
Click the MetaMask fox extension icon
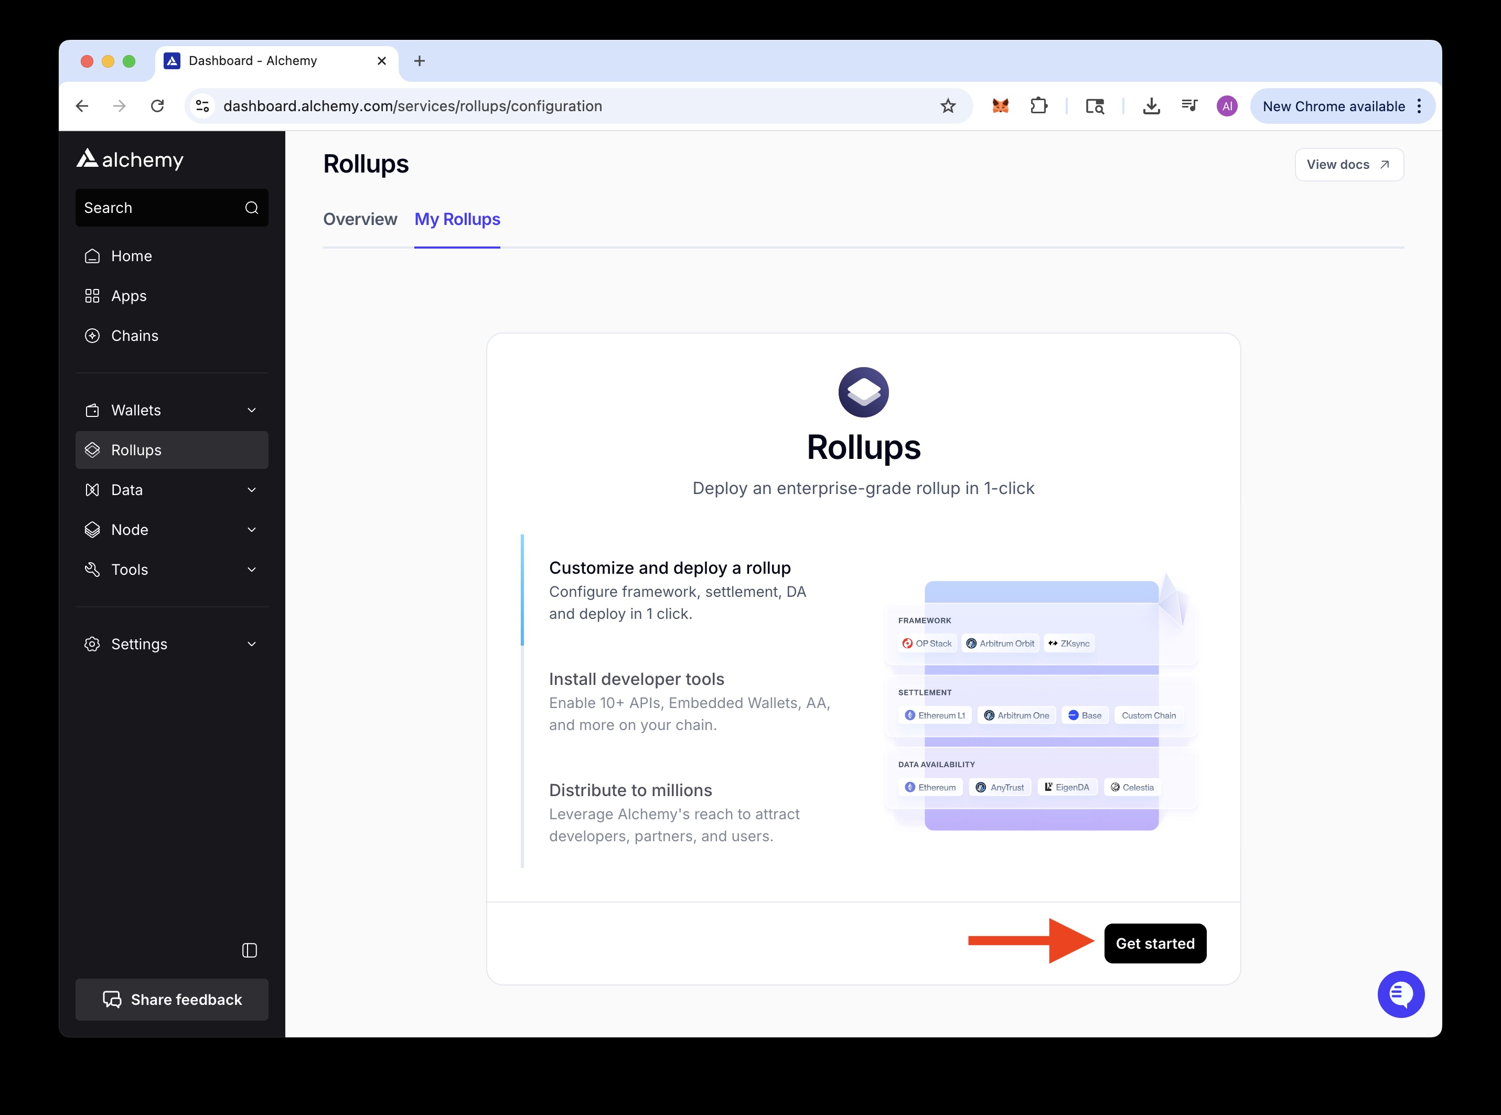click(1000, 106)
